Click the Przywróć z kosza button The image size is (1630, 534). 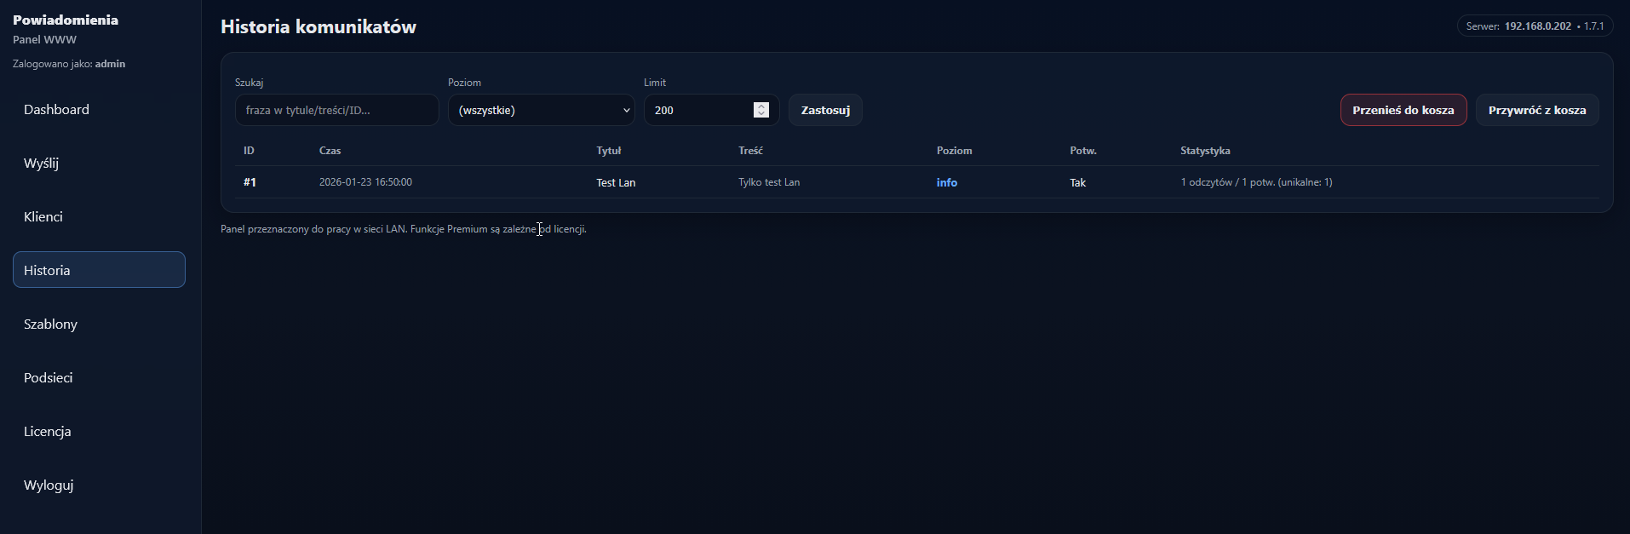[x=1536, y=110]
